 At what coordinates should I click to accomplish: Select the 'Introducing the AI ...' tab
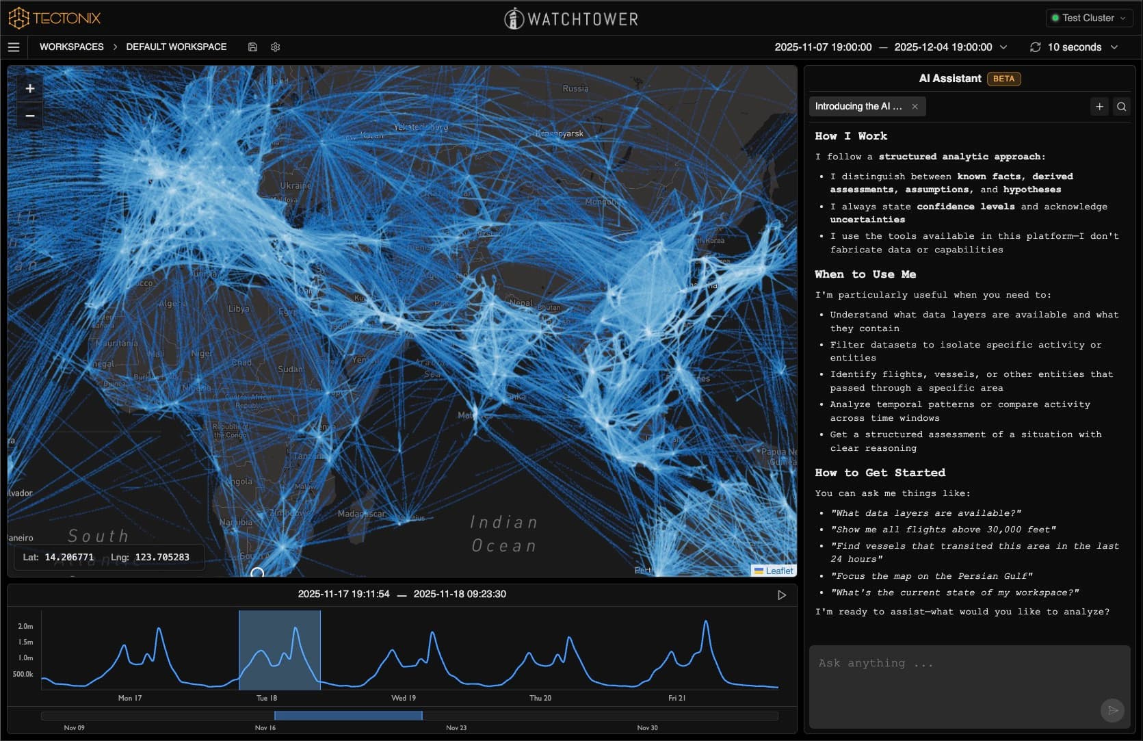(x=858, y=107)
